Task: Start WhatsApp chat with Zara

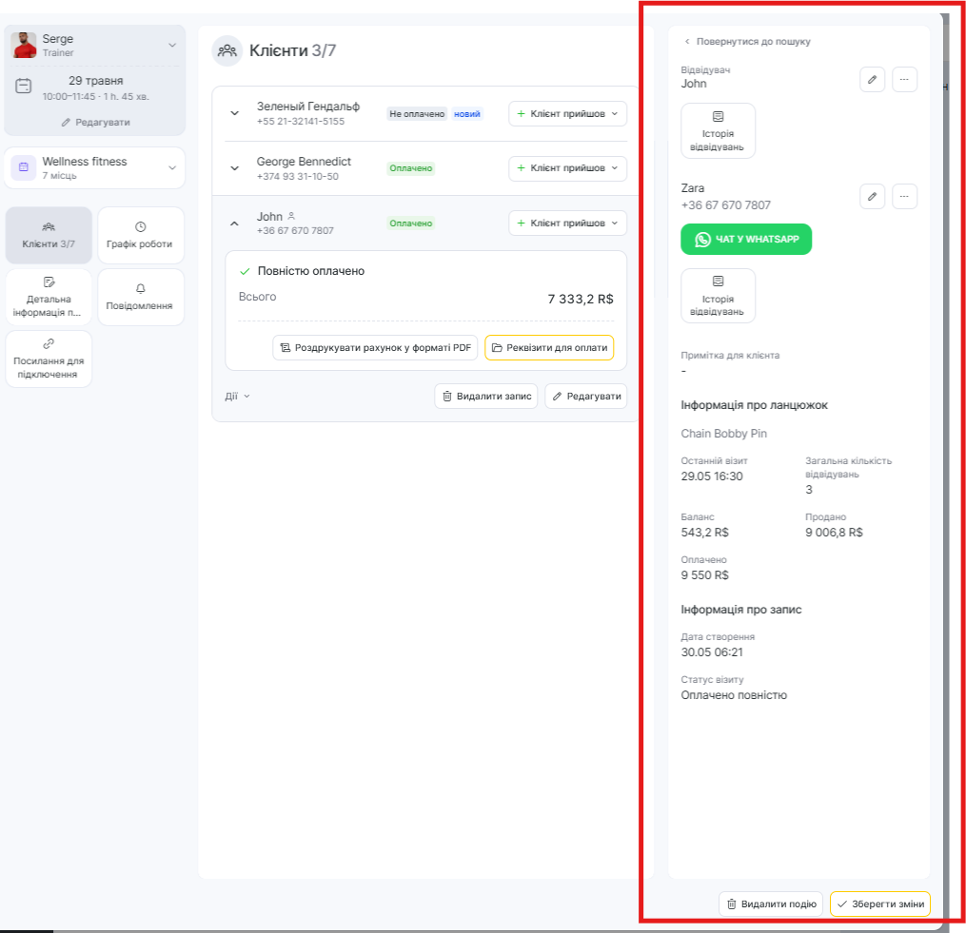Action: click(746, 240)
